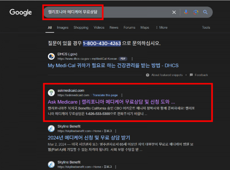Click the DHCS site favicon

pyautogui.click(x=51, y=57)
